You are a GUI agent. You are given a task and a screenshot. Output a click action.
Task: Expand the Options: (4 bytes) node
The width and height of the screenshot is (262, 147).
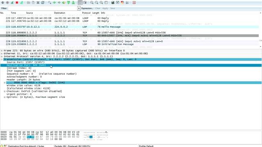click(x=5, y=97)
